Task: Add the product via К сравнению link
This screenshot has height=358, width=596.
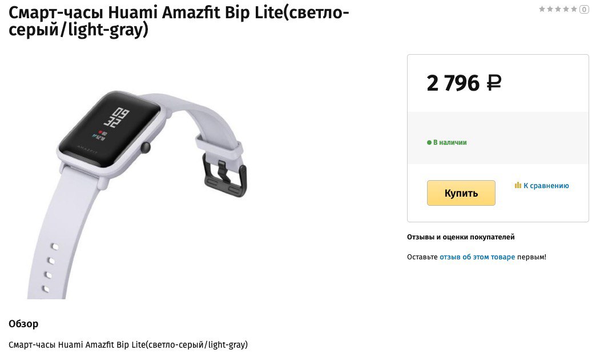Action: [546, 186]
